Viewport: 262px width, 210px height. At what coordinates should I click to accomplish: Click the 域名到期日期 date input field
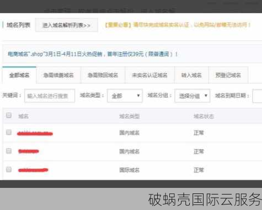[258, 96]
